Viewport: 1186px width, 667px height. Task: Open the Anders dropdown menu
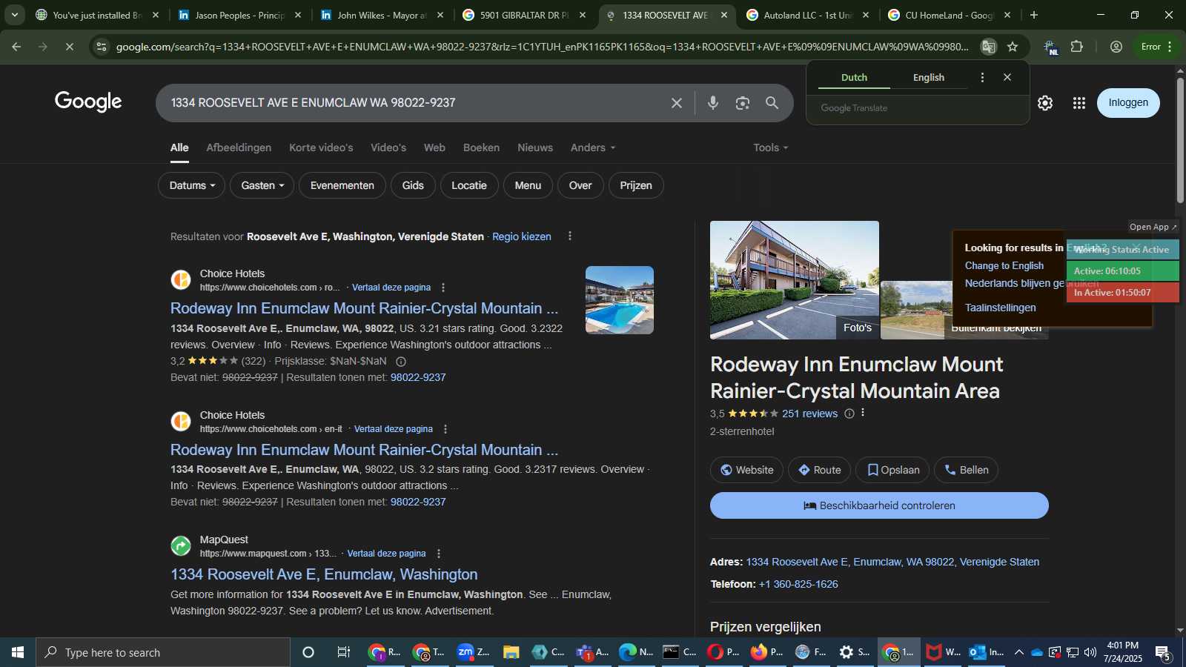(593, 147)
